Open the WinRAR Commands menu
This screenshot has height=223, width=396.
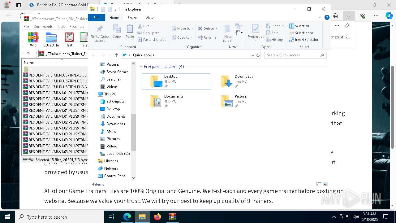[x=43, y=27]
